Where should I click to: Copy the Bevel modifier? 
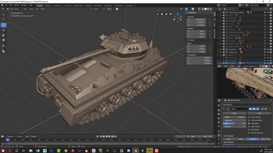coord(259,113)
